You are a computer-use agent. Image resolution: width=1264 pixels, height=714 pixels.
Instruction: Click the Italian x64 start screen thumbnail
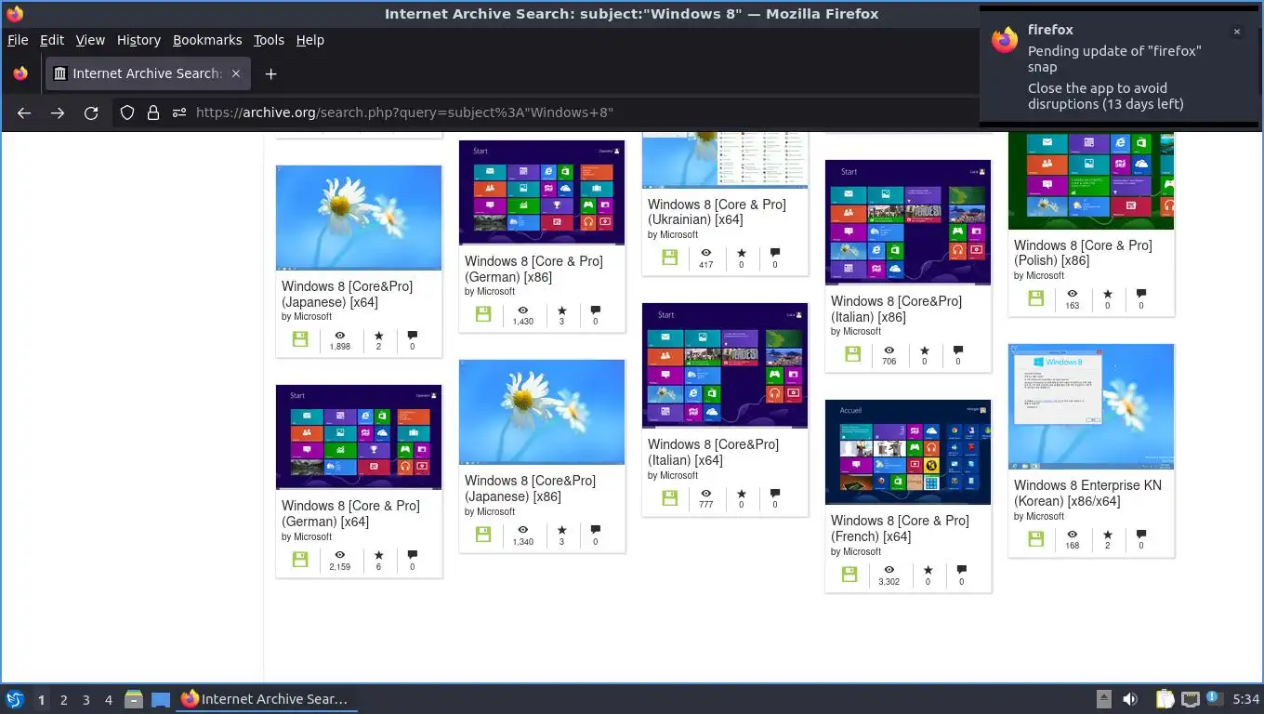[x=725, y=365]
